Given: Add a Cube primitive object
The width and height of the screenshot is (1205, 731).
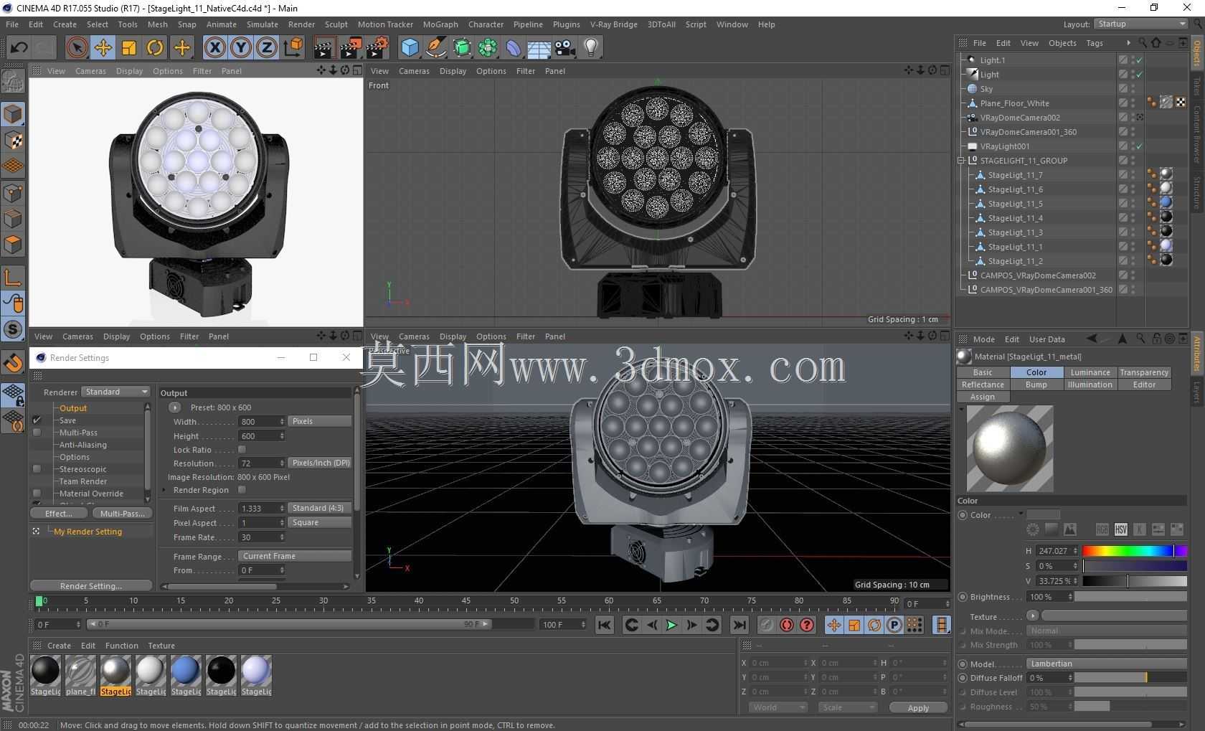Looking at the screenshot, I should 410,48.
